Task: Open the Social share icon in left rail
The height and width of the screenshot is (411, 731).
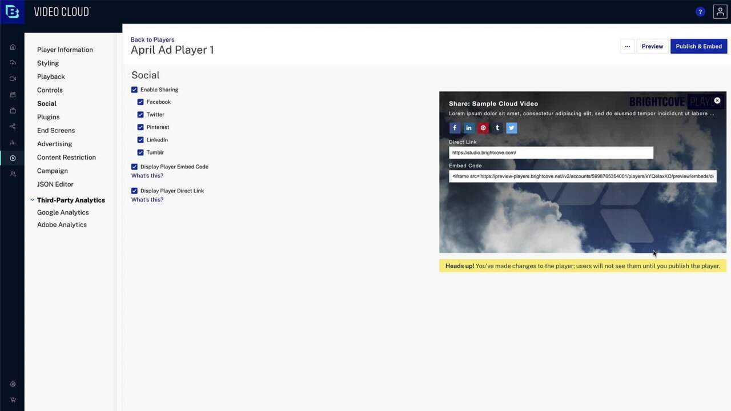Action: 13,126
